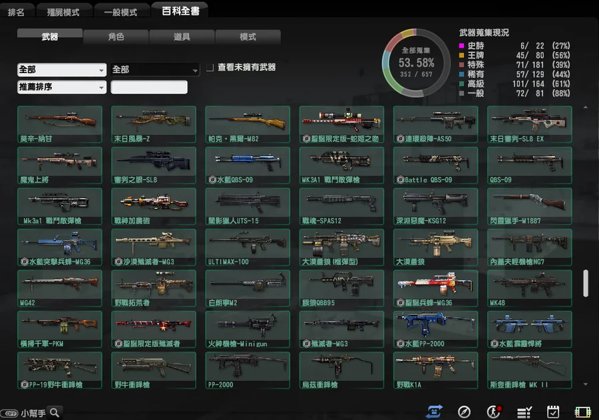This screenshot has height=420, width=599.
Task: Select the MK3A1 戰鬥散彈槍 card
Action: (341, 165)
